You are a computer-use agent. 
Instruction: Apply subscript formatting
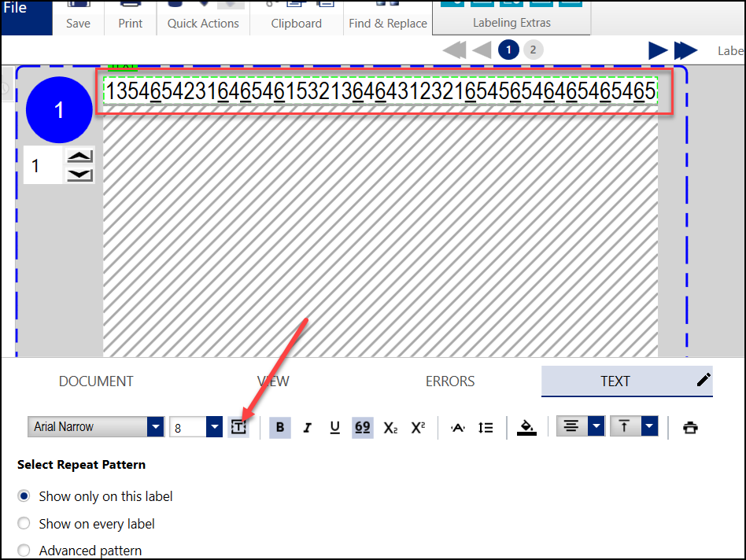pyautogui.click(x=390, y=427)
